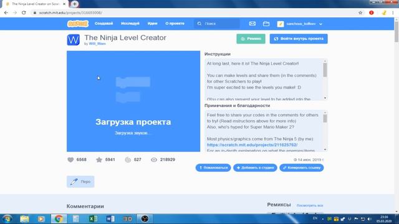
Task: Open the О проекте menu item
Action: (x=175, y=24)
